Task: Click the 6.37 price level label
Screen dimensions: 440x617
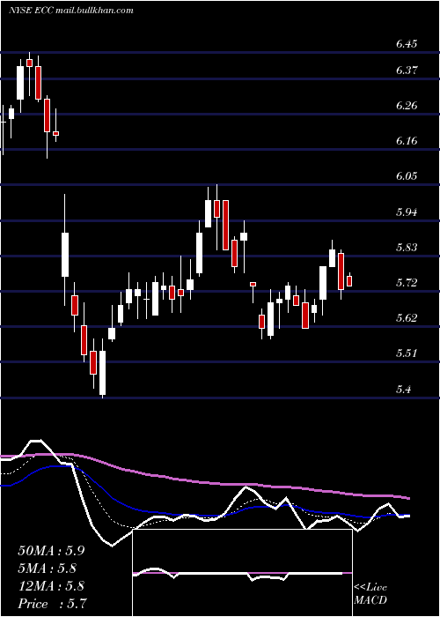Action: click(407, 71)
